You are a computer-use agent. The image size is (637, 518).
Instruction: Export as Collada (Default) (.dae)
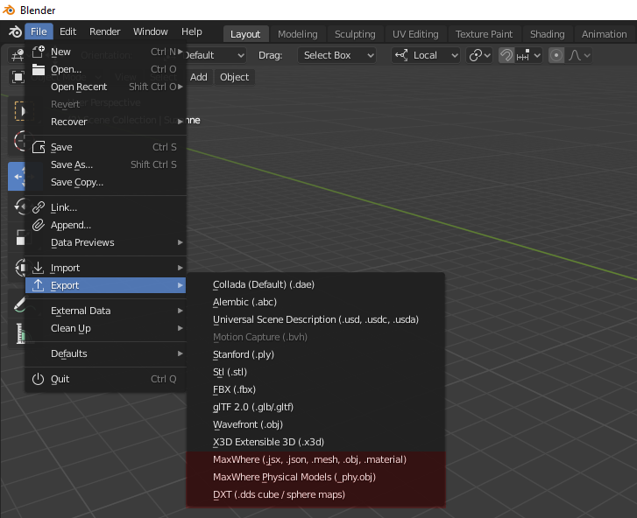(x=315, y=284)
